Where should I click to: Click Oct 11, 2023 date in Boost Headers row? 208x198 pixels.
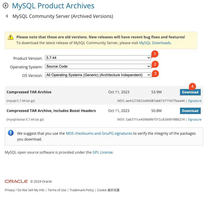(119, 111)
